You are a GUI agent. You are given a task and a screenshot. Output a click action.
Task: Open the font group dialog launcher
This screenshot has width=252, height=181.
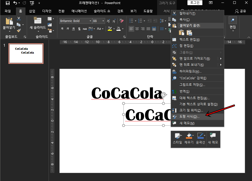[x=124, y=37]
